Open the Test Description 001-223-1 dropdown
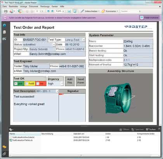This screenshot has height=159, width=163. [x=57, y=91]
